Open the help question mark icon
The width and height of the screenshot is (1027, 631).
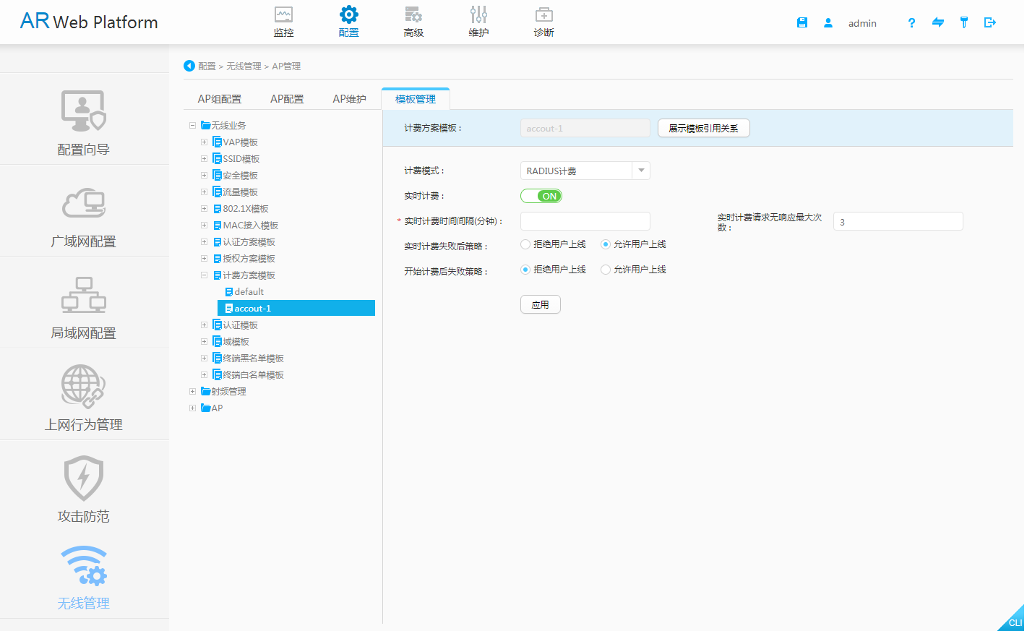pyautogui.click(x=911, y=22)
